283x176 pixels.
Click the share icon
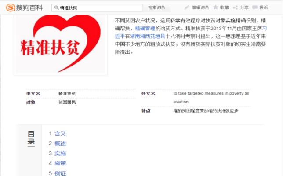pyautogui.click(x=235, y=7)
